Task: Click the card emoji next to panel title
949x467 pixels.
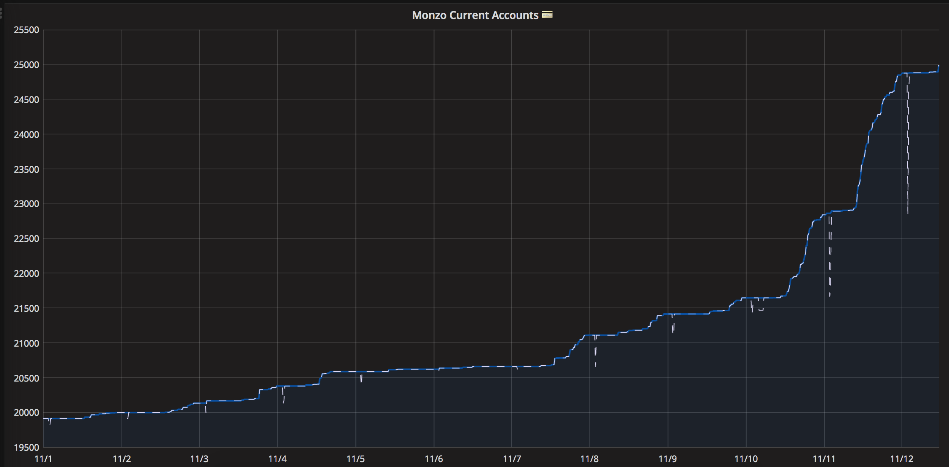Action: point(547,15)
